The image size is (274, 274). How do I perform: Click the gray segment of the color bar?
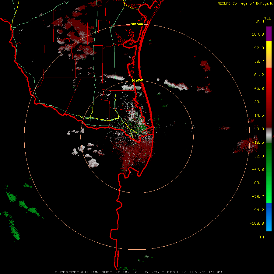[x=269, y=135]
